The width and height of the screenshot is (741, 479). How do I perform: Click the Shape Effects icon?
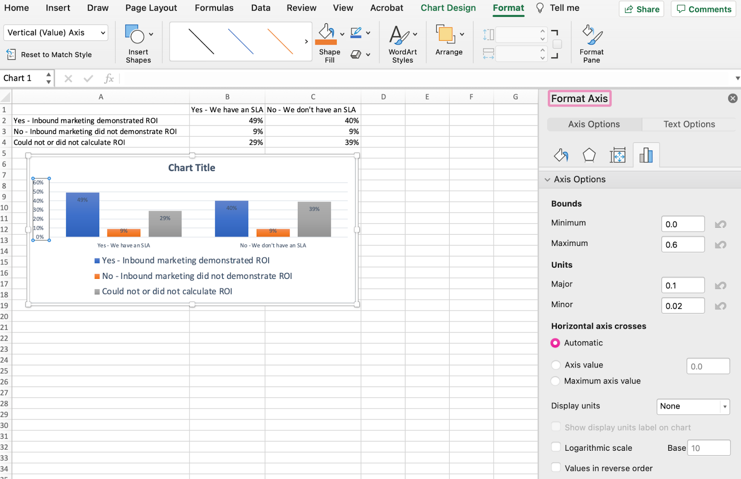[x=356, y=55]
